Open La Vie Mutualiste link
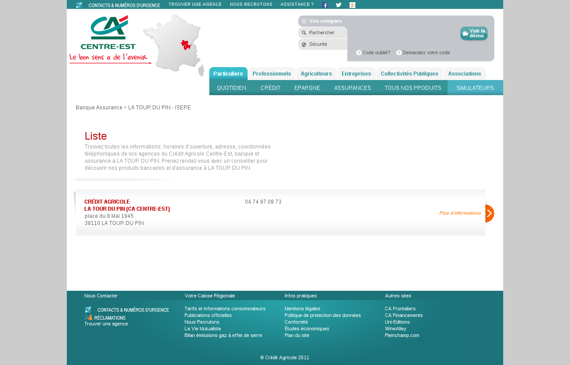The height and width of the screenshot is (365, 570). (x=203, y=329)
